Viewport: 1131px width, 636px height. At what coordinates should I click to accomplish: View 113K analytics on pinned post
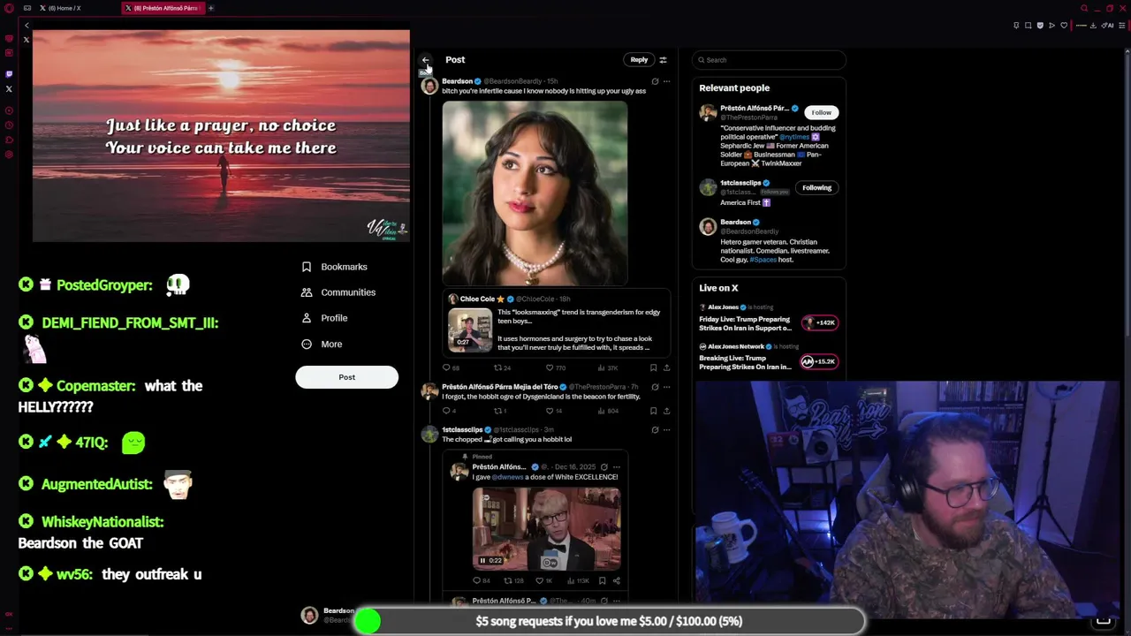tap(577, 581)
